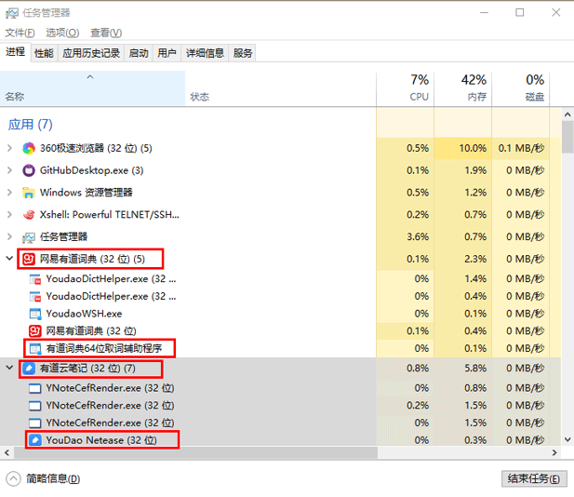574x497 pixels.
Task: Click Task Manager title bar icon
Action: click(12, 13)
